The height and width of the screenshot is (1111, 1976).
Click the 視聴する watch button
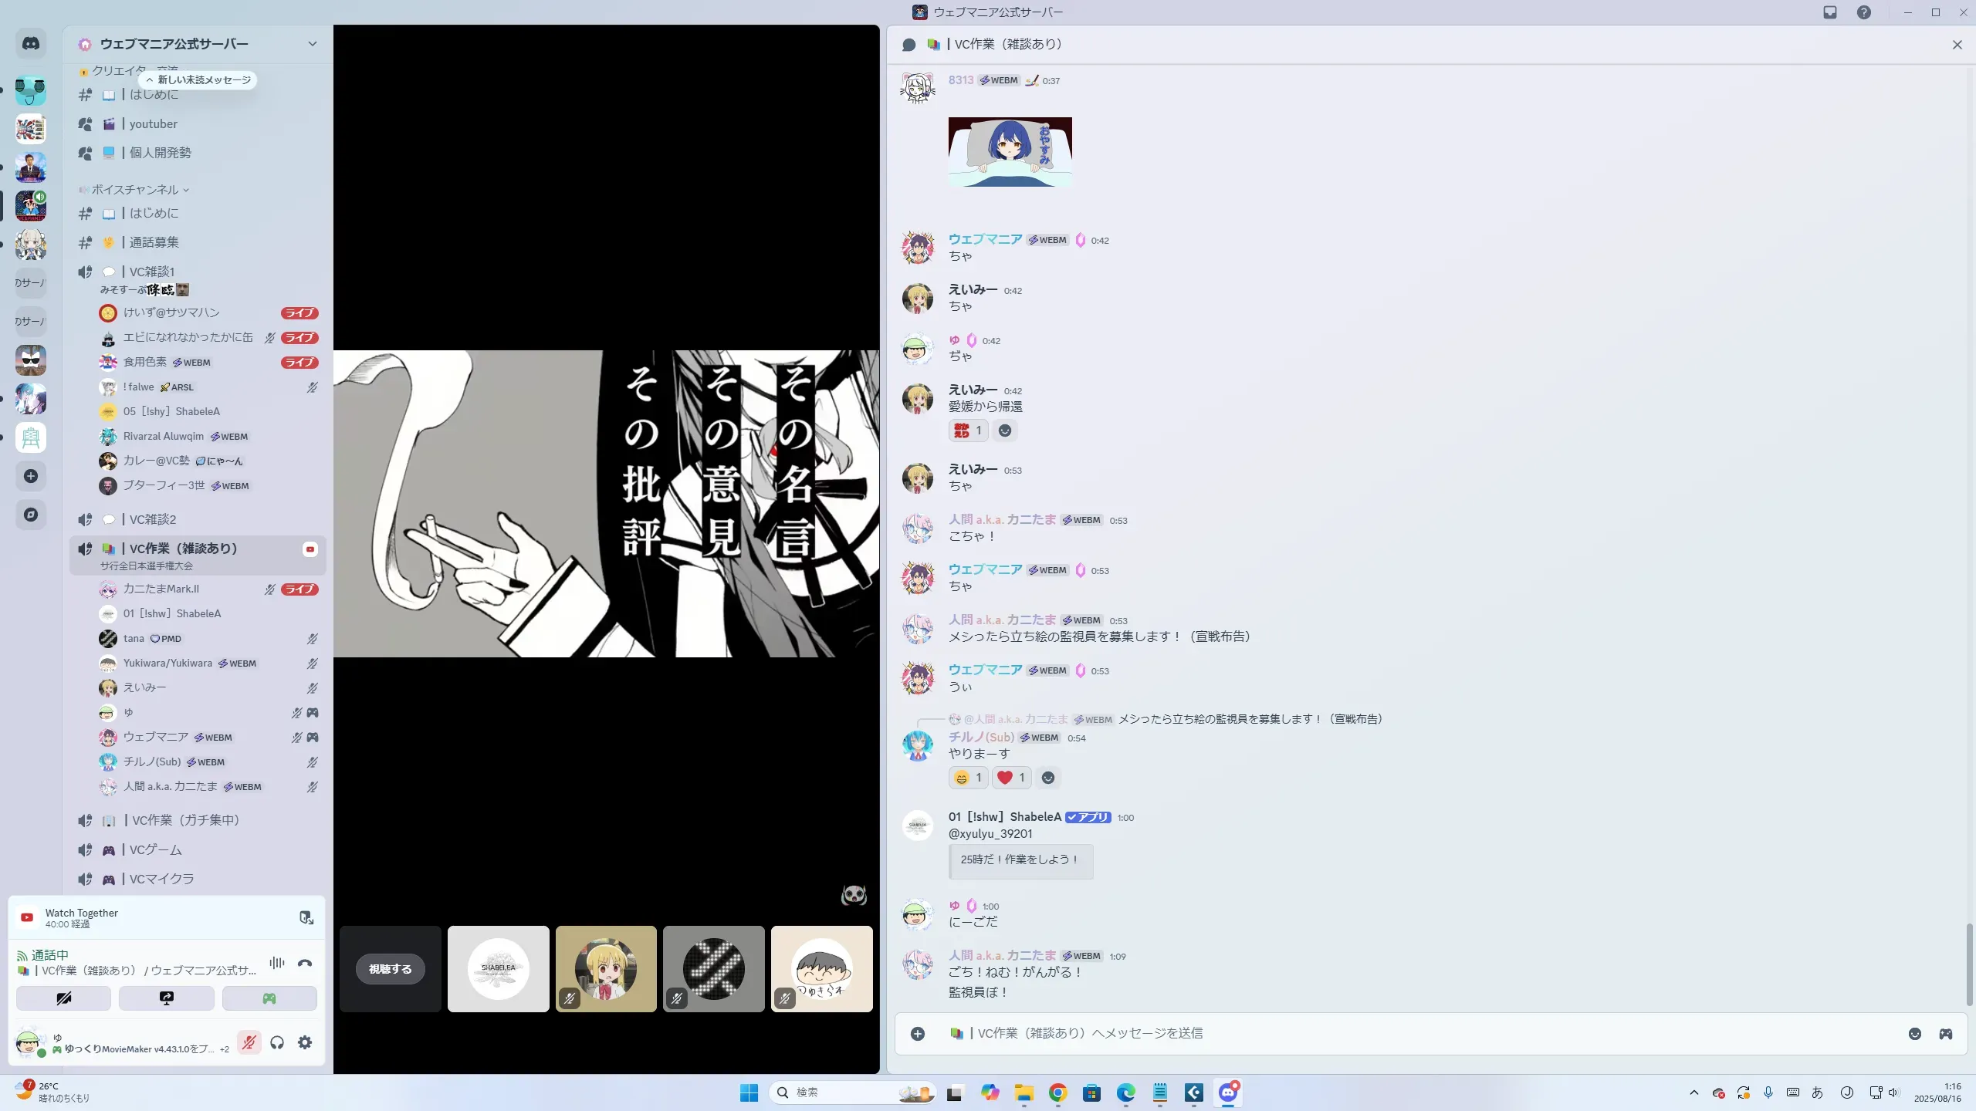coord(390,969)
